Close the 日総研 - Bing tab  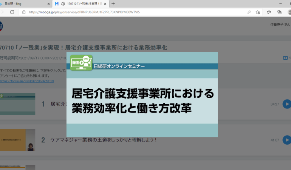tap(48, 4)
